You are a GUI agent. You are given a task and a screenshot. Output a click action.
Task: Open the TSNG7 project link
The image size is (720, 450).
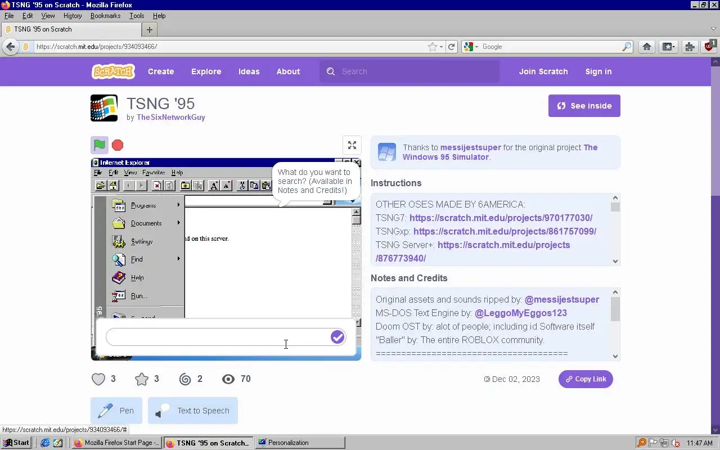501,218
